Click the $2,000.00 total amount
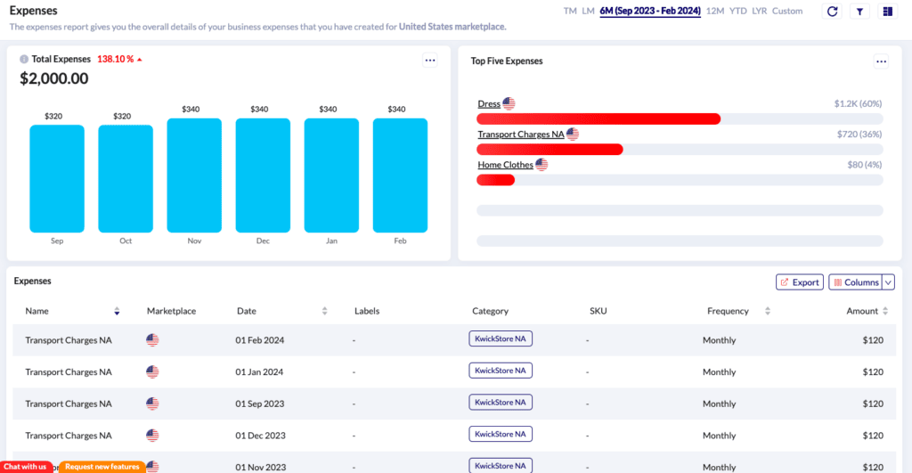Image resolution: width=912 pixels, height=473 pixels. (54, 78)
